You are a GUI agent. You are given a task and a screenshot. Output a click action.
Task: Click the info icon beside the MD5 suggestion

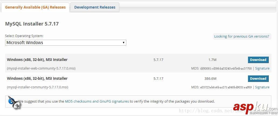click(x=13, y=102)
